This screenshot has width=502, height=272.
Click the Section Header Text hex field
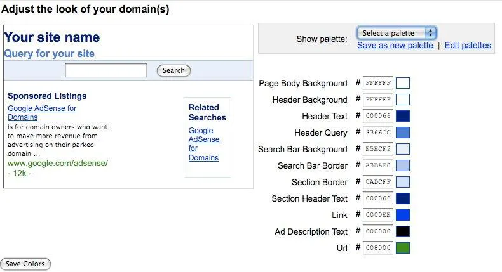[x=378, y=198]
